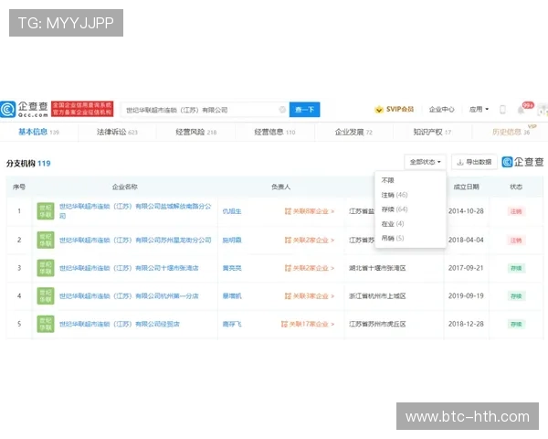
Task: Click the mobile phone icon in header
Action: click(502, 110)
